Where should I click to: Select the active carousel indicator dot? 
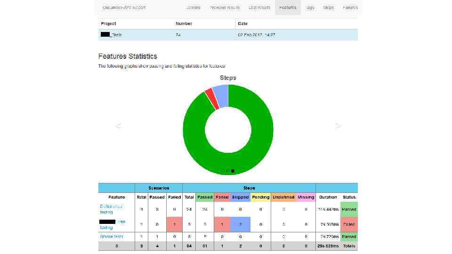233,171
